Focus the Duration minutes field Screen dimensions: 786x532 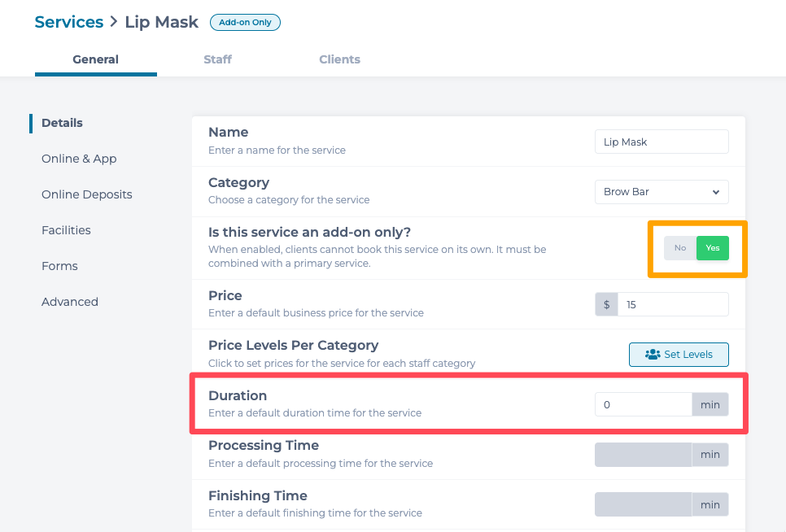point(643,404)
